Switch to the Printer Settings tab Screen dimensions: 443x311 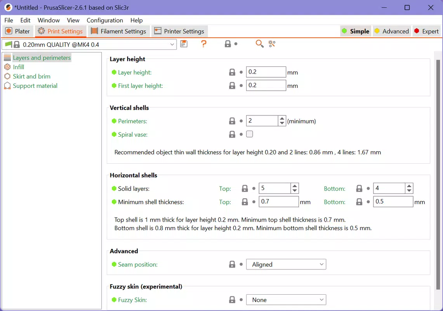click(x=179, y=31)
